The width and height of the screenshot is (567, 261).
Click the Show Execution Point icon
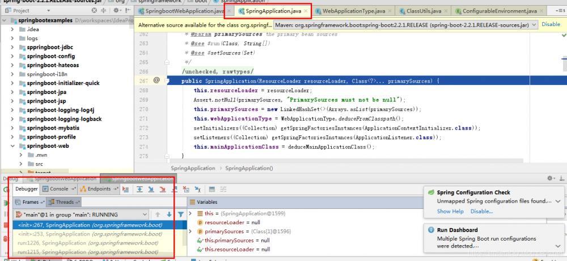[x=126, y=189]
